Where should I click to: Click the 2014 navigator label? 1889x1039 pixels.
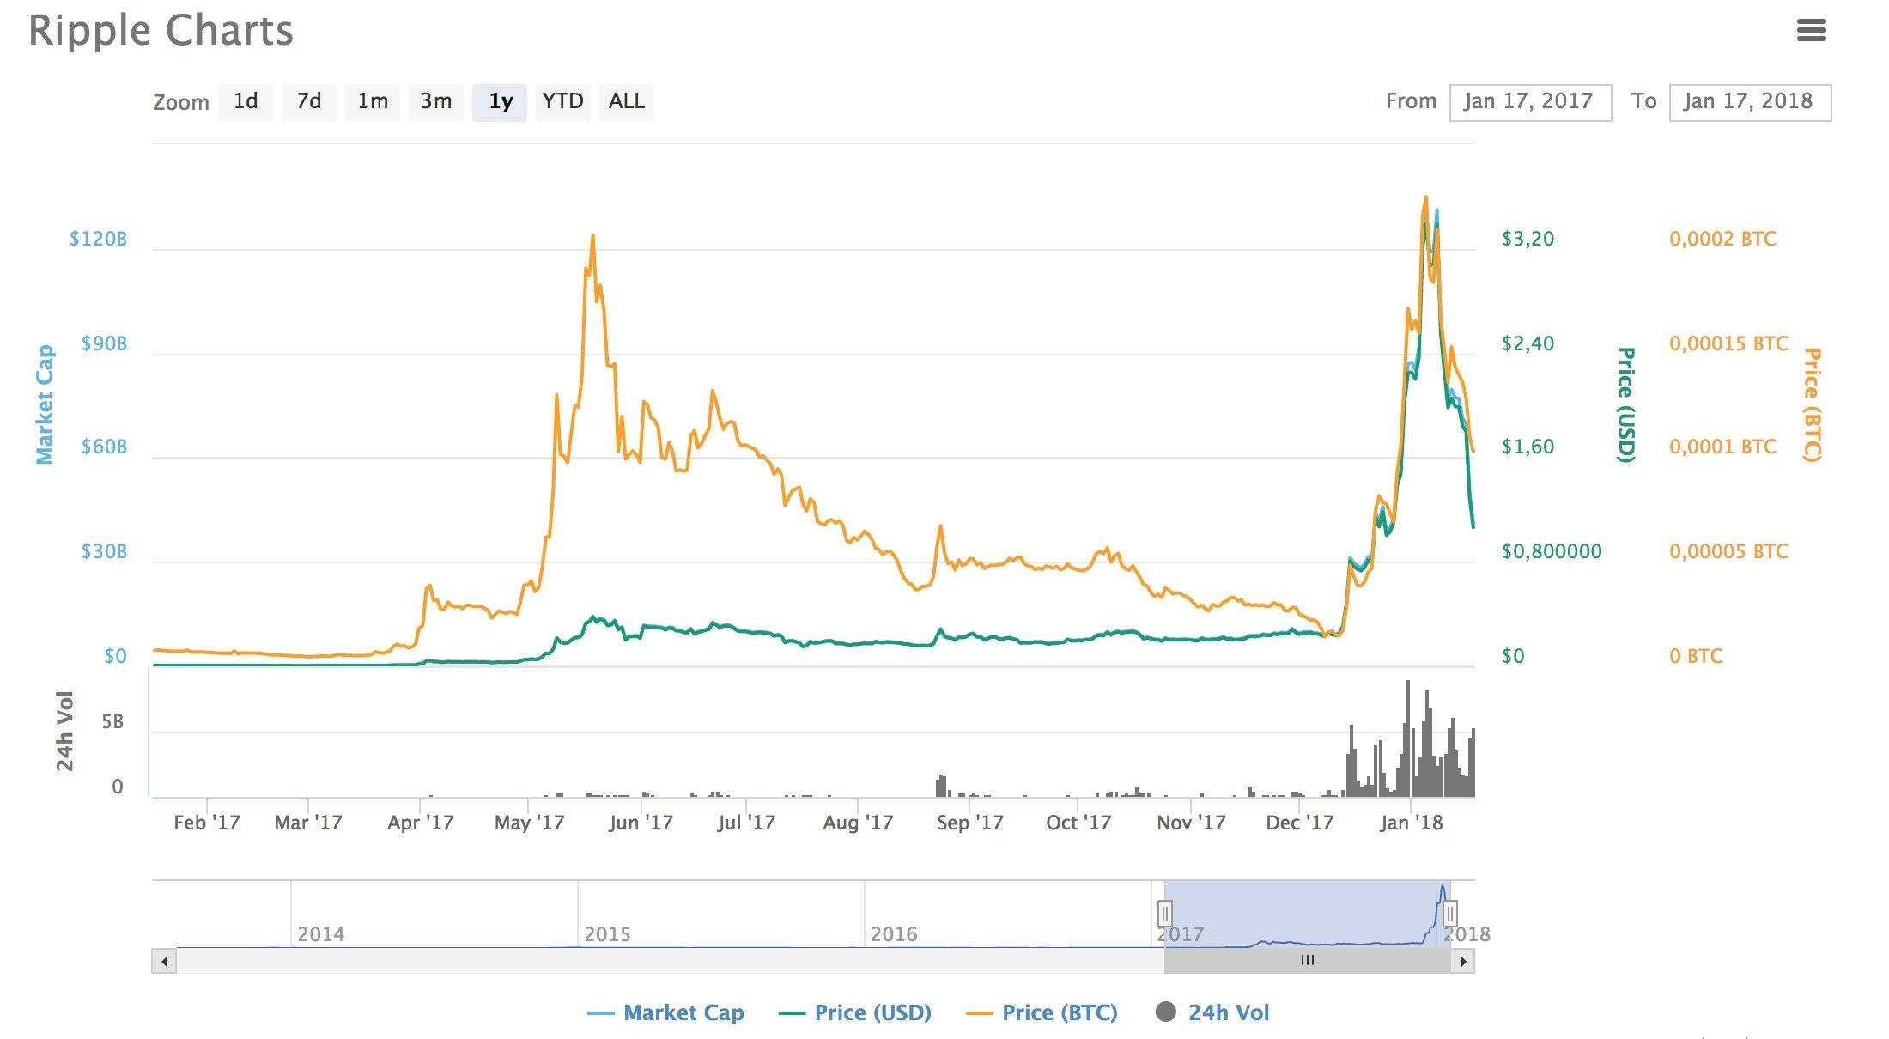tap(320, 934)
